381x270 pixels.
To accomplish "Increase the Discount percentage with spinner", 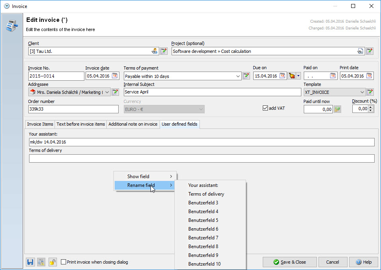I will (x=371, y=107).
